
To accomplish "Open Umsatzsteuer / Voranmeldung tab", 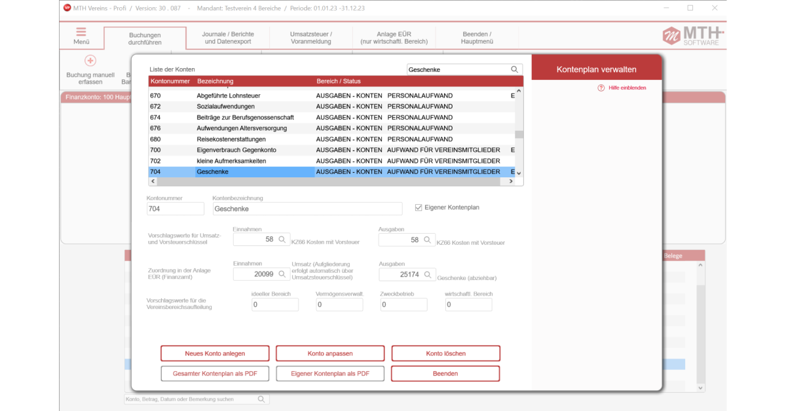I will click(311, 37).
